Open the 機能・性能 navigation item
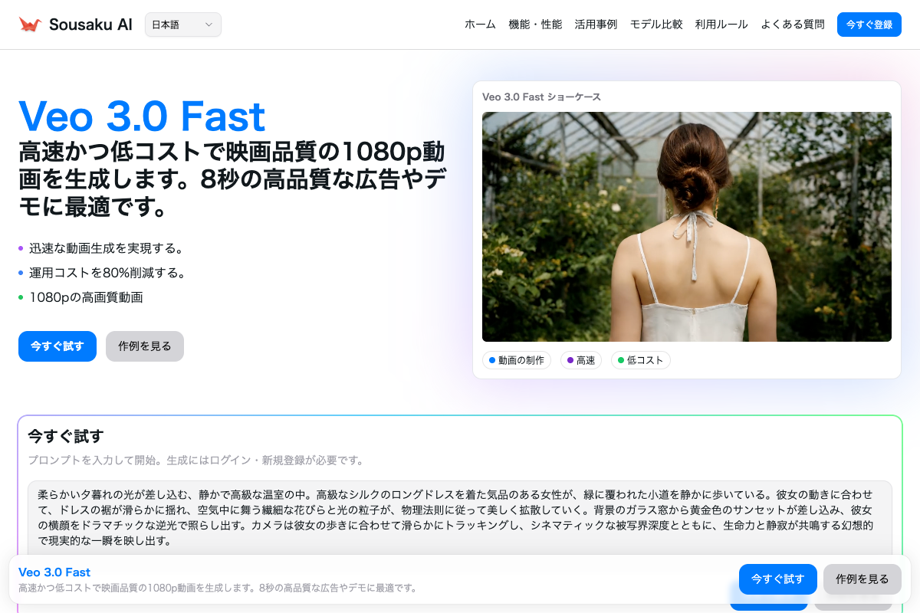920x613 pixels. click(535, 25)
